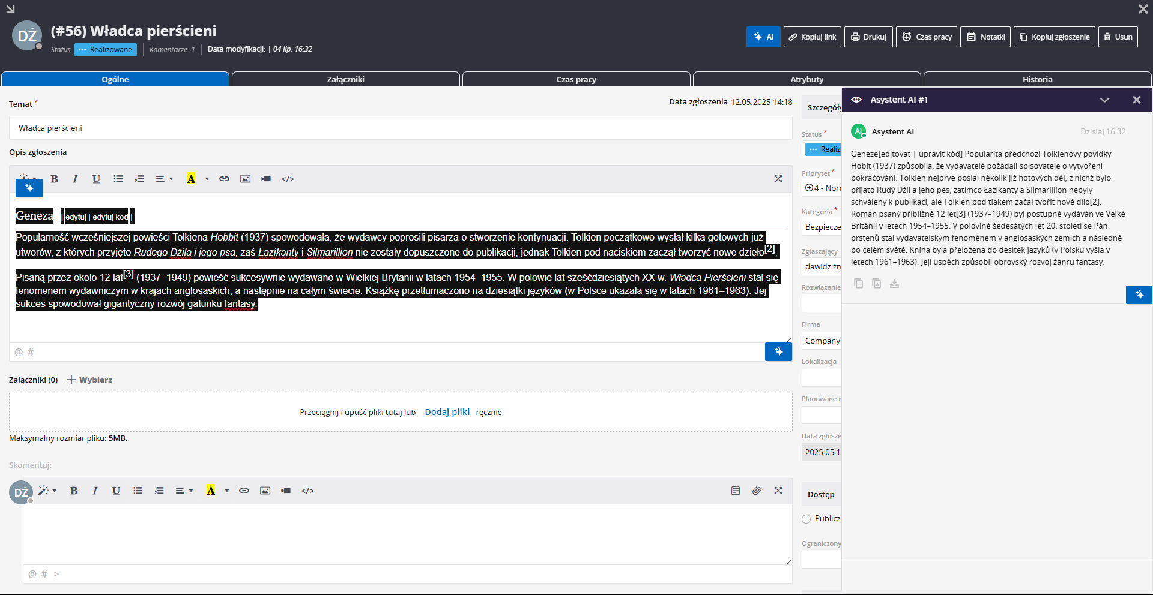
Task: Insert video in the comment editor
Action: [286, 491]
